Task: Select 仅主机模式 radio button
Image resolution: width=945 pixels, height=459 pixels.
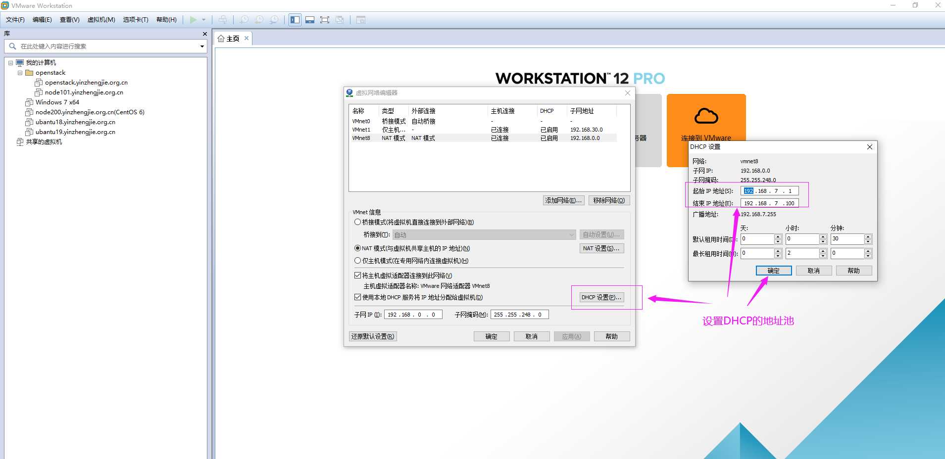Action: coord(357,261)
